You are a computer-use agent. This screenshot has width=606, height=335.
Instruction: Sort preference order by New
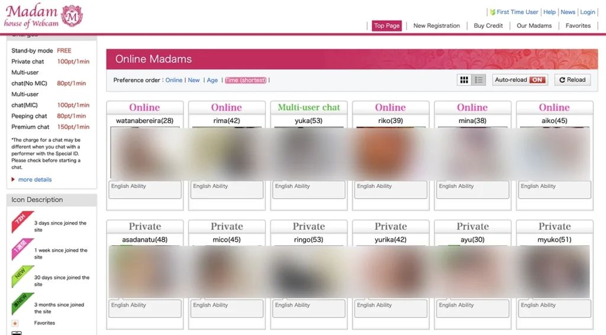coord(194,80)
